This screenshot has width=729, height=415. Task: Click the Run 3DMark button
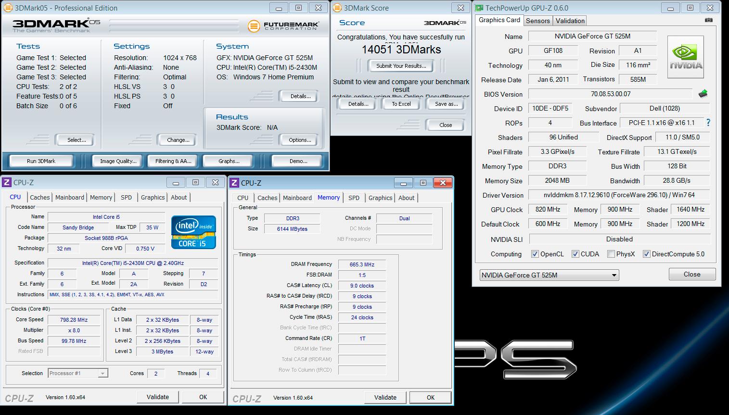[41, 161]
